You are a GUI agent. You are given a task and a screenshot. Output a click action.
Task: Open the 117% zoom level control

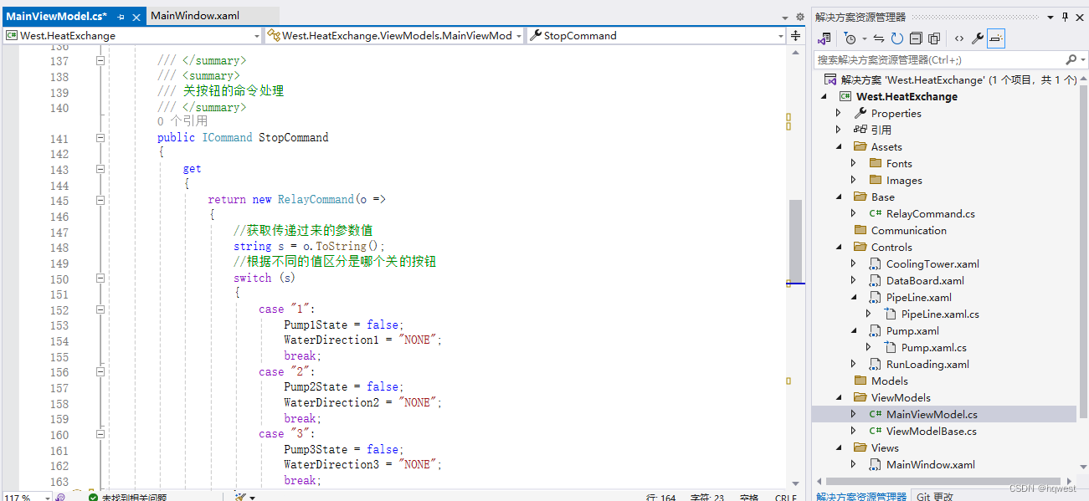18,496
